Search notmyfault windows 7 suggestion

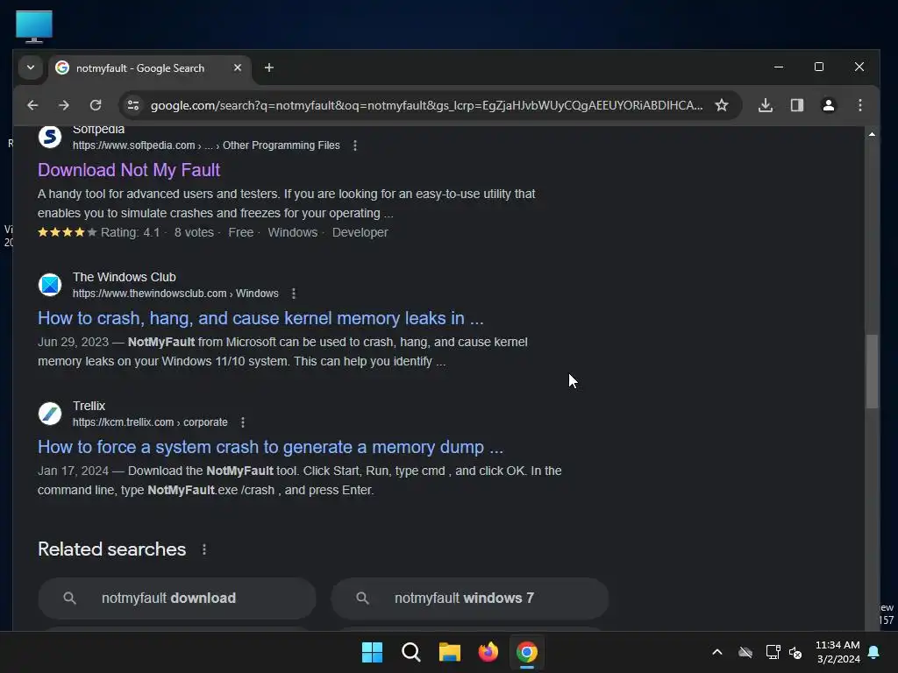coord(470,598)
